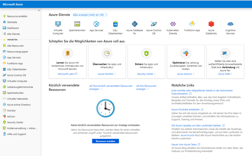Open Azure Database for service icon
252x156 pixels.
[x=134, y=24]
